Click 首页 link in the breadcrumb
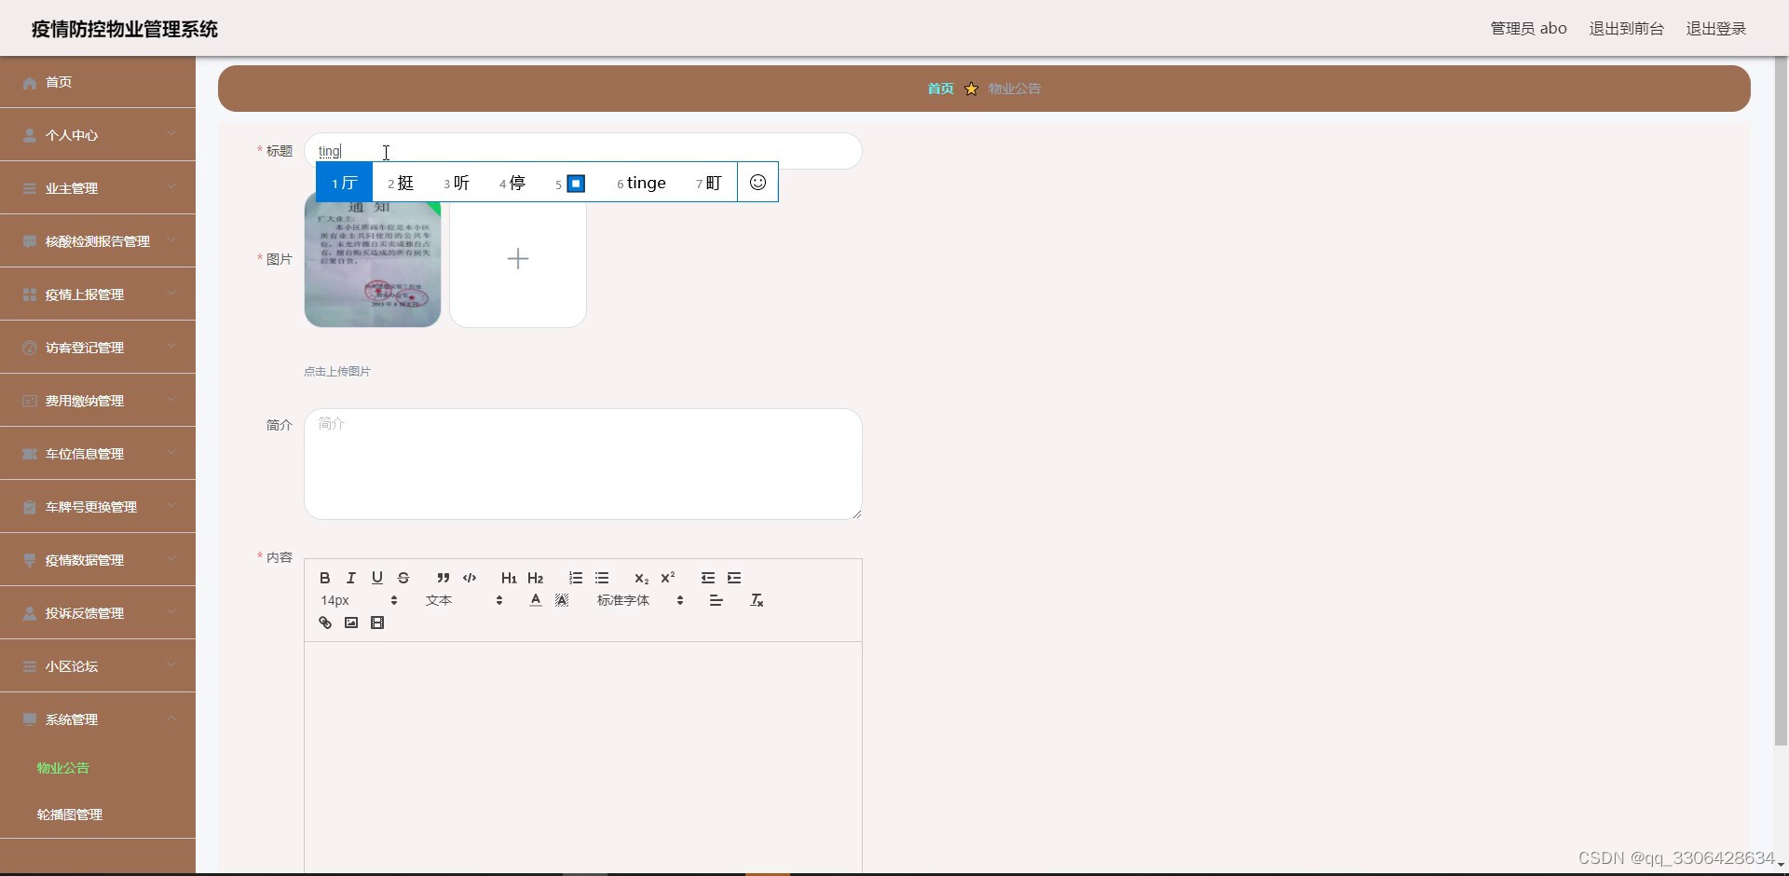The height and width of the screenshot is (876, 1789). 940,89
